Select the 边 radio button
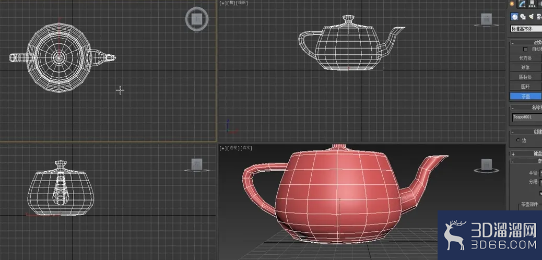The image size is (542, 260). coord(517,140)
